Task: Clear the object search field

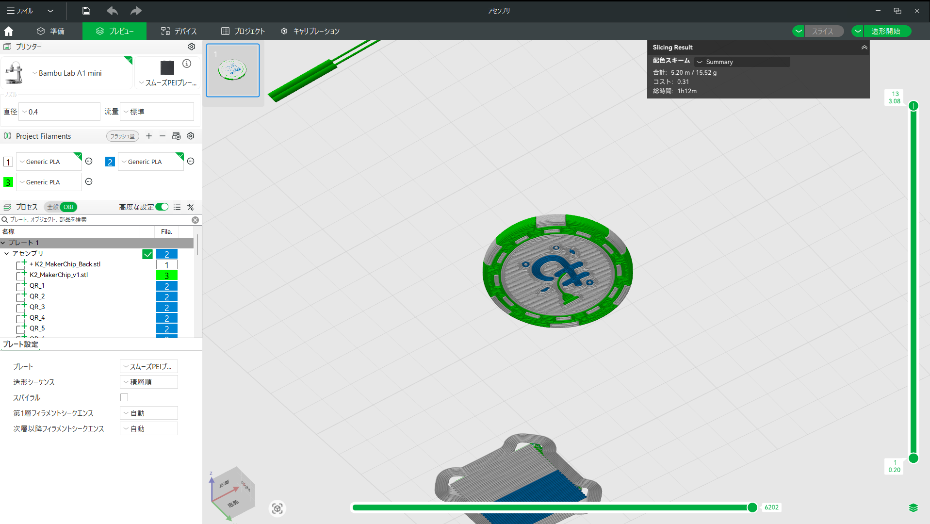Action: tap(195, 220)
